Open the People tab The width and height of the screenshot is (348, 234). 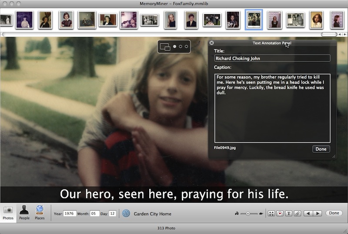24,213
